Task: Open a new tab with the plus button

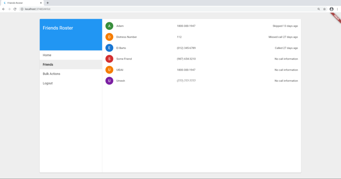Action: [x=48, y=3]
